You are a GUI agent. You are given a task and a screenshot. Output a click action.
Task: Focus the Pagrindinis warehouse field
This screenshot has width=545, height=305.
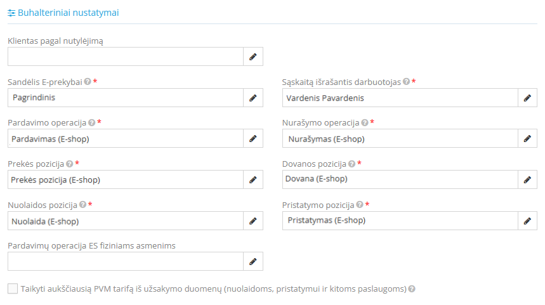(126, 98)
